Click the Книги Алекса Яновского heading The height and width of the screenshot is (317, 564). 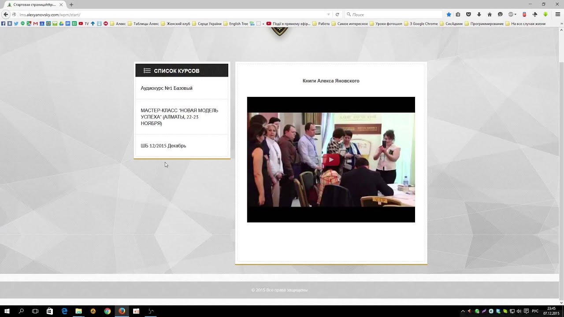pyautogui.click(x=331, y=81)
